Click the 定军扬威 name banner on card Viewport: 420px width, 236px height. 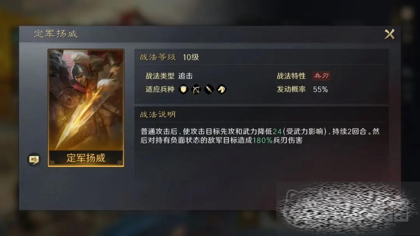(x=86, y=158)
